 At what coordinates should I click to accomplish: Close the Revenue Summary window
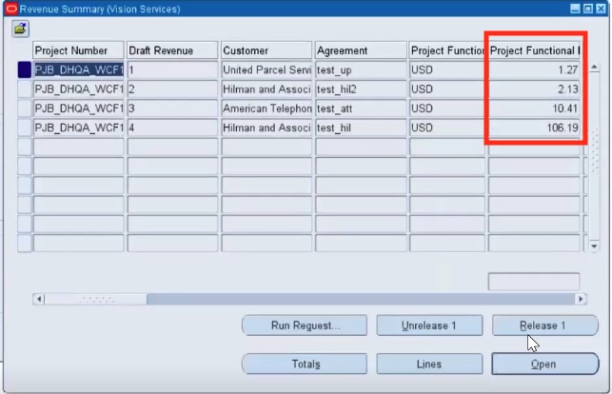(602, 9)
